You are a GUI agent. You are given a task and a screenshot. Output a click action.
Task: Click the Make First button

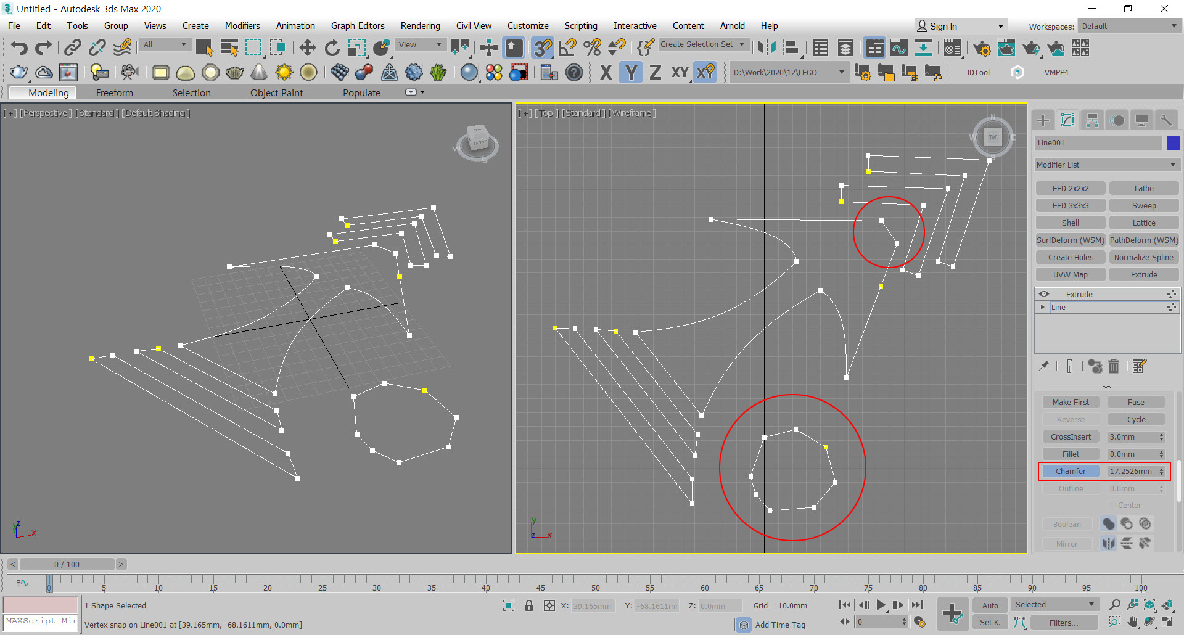click(x=1071, y=402)
